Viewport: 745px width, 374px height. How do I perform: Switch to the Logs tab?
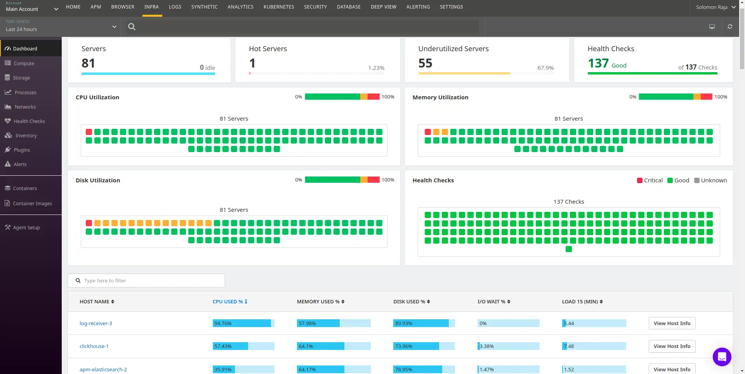coord(175,7)
